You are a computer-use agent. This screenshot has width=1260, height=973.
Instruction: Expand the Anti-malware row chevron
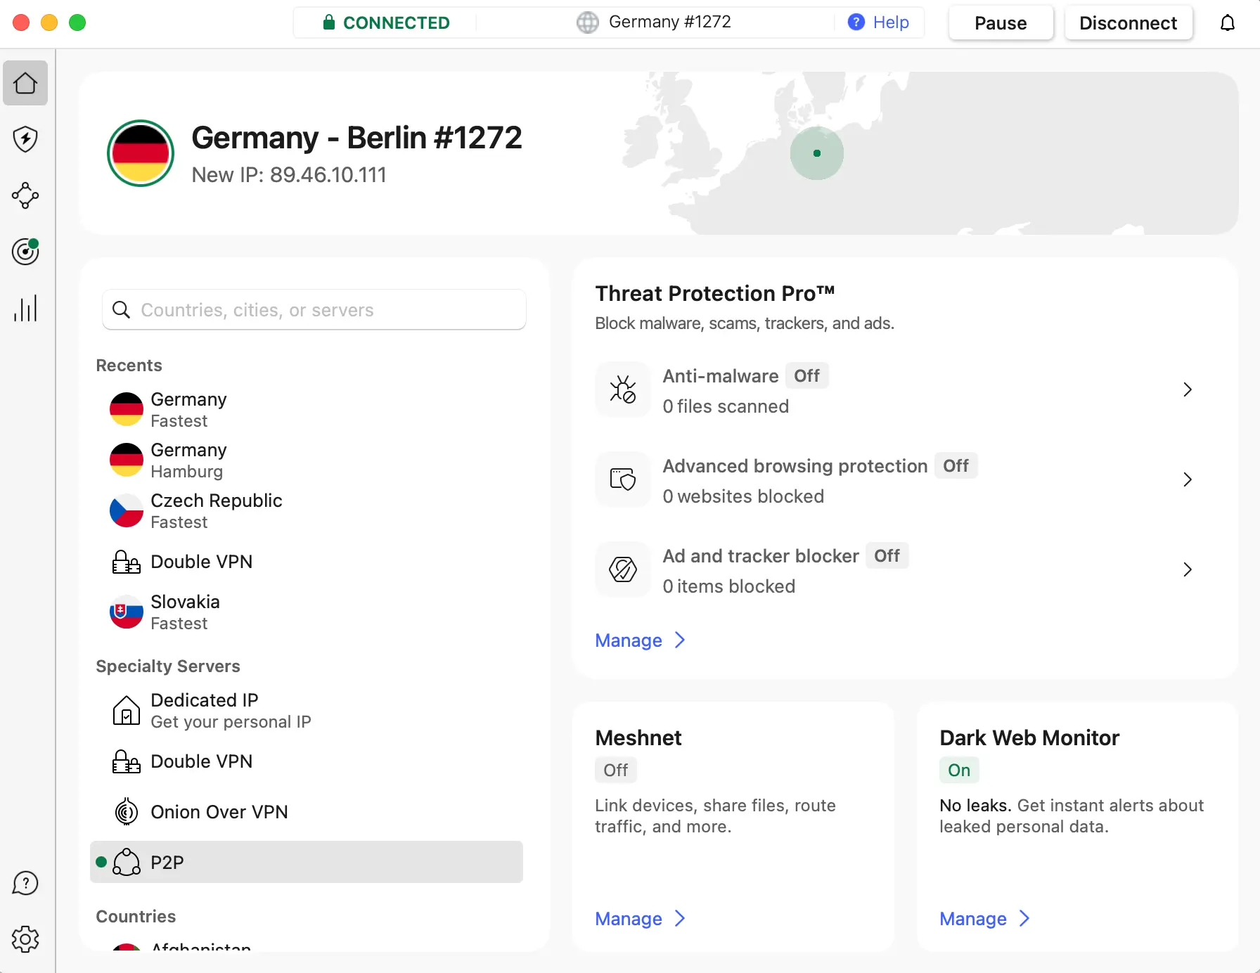(x=1188, y=389)
